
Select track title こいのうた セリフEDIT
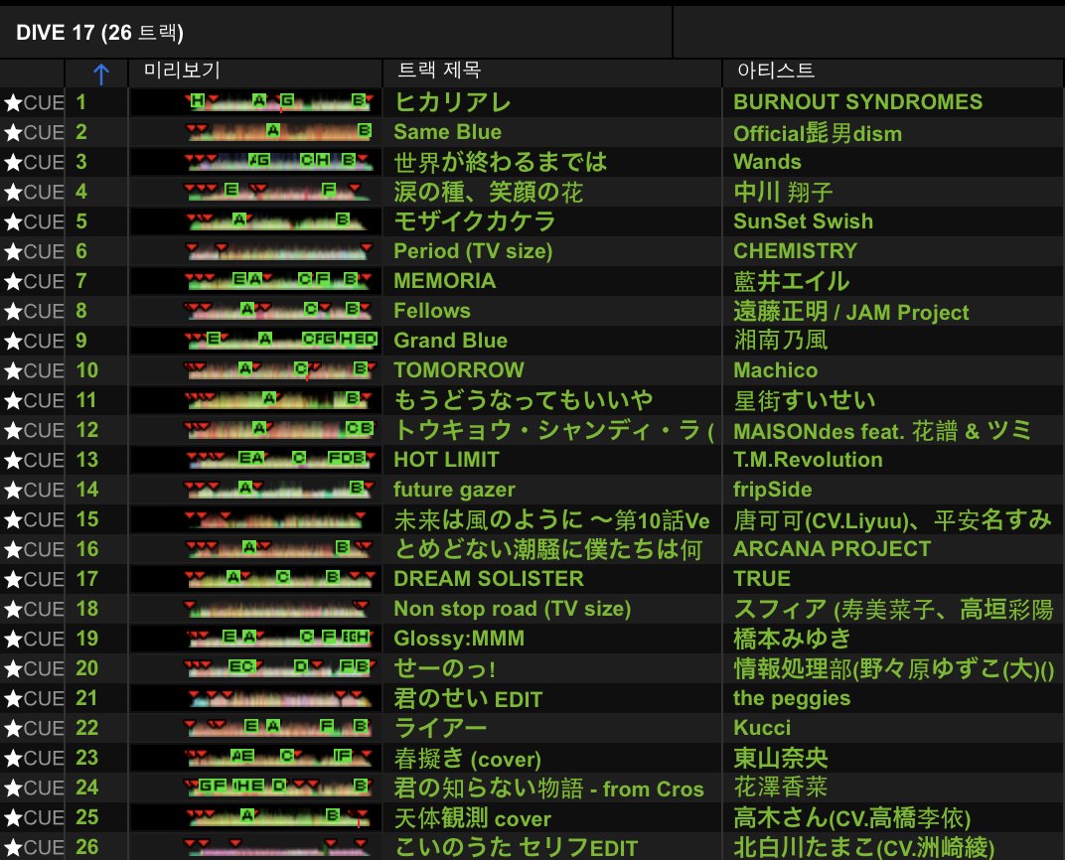tap(516, 848)
